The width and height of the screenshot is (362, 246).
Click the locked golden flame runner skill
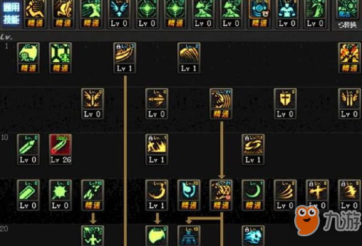tap(157, 149)
